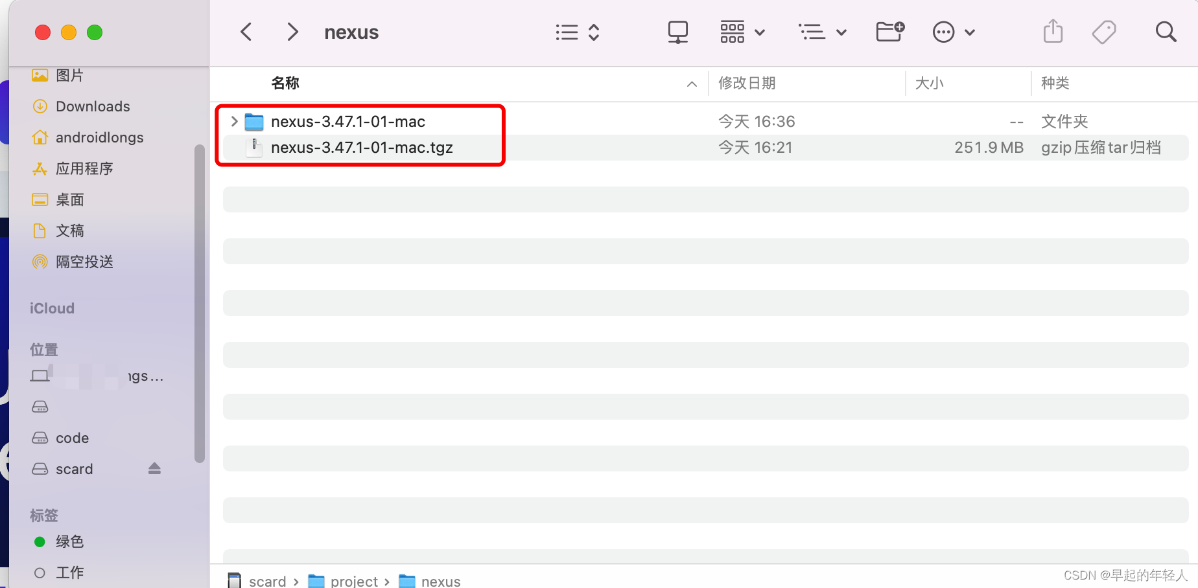Click the nexus window title
Image resolution: width=1198 pixels, height=588 pixels.
351,32
